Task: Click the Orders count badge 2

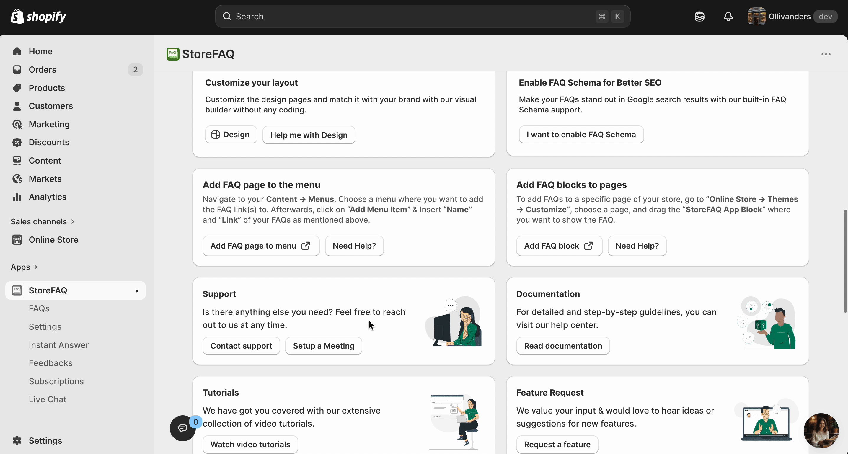Action: point(135,69)
